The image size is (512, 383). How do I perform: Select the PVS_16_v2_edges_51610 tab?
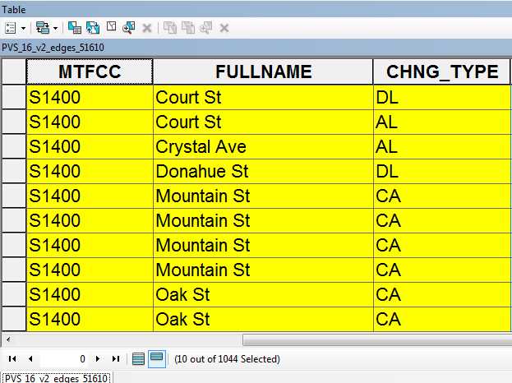coord(56,378)
